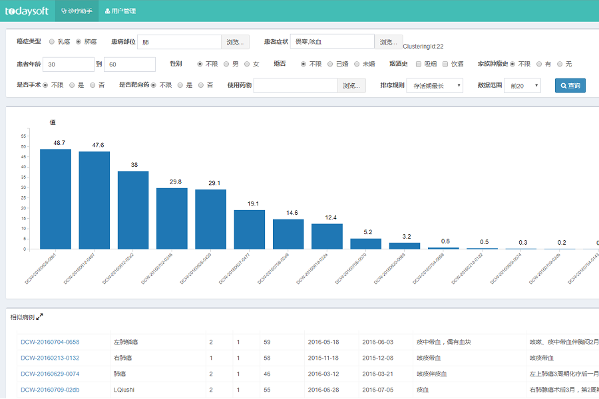Select the 乳癌 cancer type radio

[52, 42]
